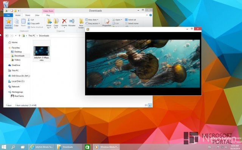242x150 pixels.
Task: Switch to the Play tab
Action: [48, 15]
